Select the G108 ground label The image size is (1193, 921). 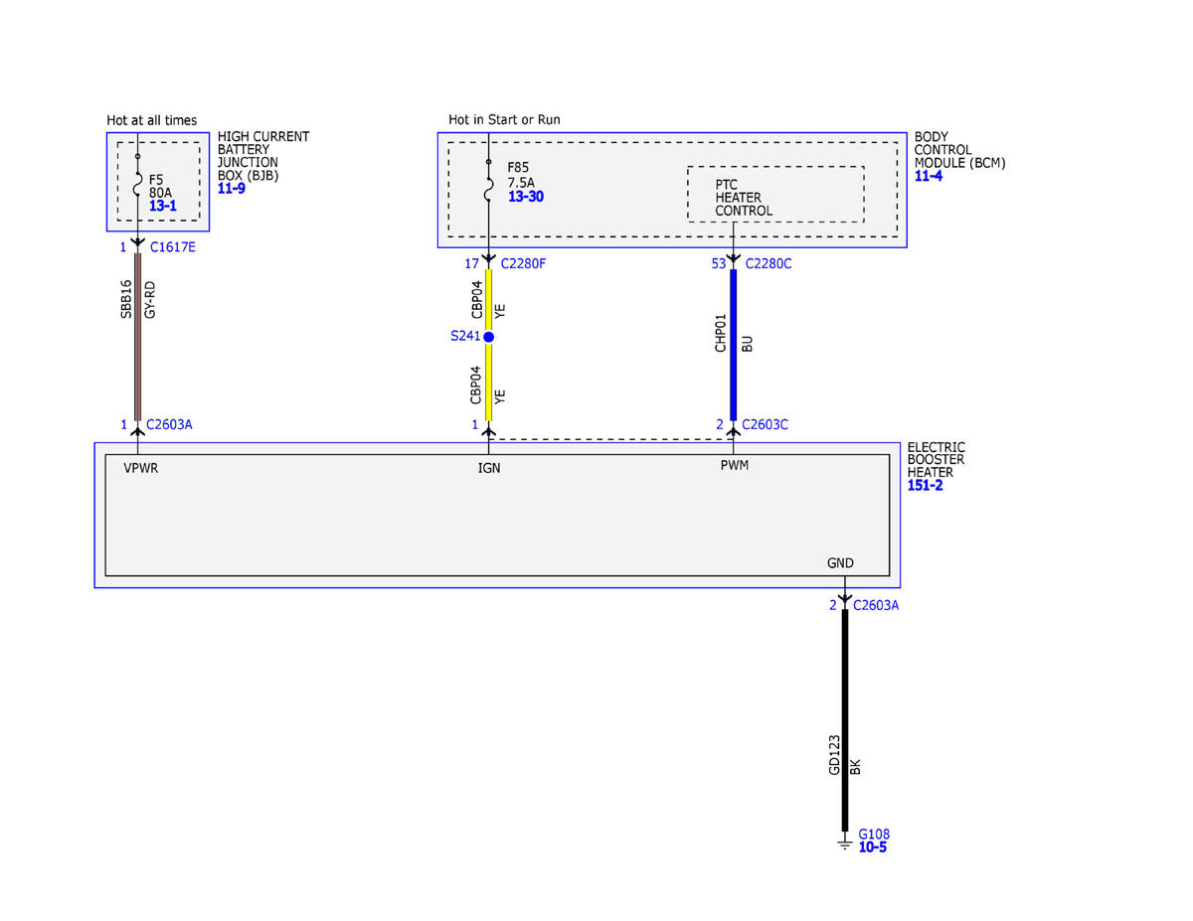873,834
